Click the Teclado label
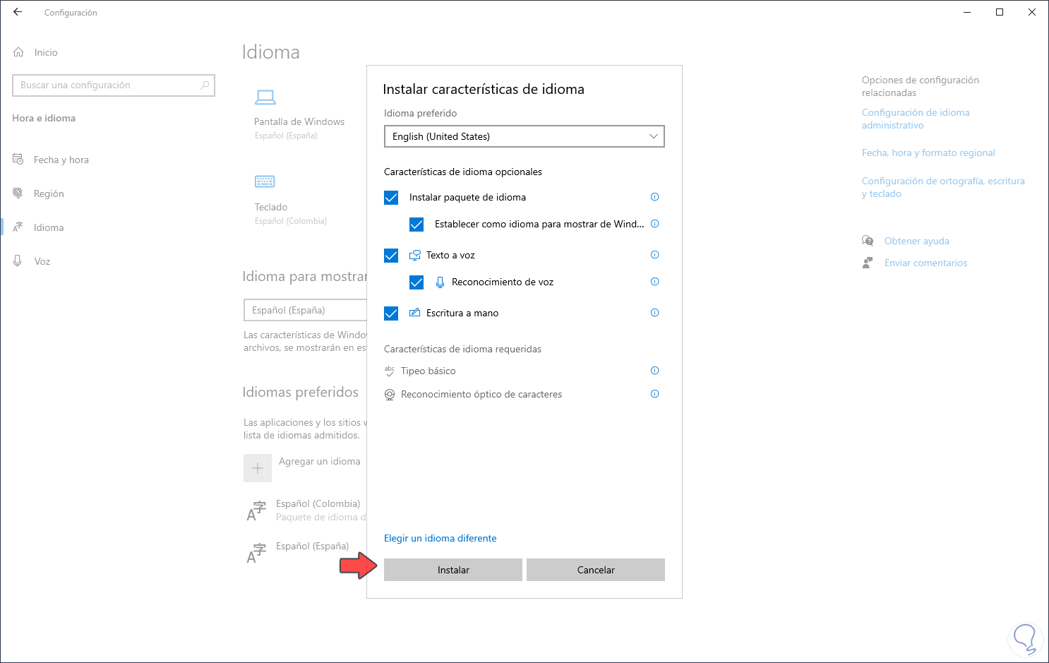 click(x=271, y=207)
